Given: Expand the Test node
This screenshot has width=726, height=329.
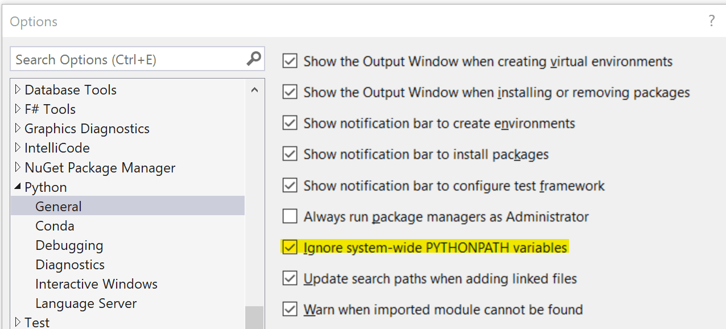Looking at the screenshot, I should tap(16, 322).
